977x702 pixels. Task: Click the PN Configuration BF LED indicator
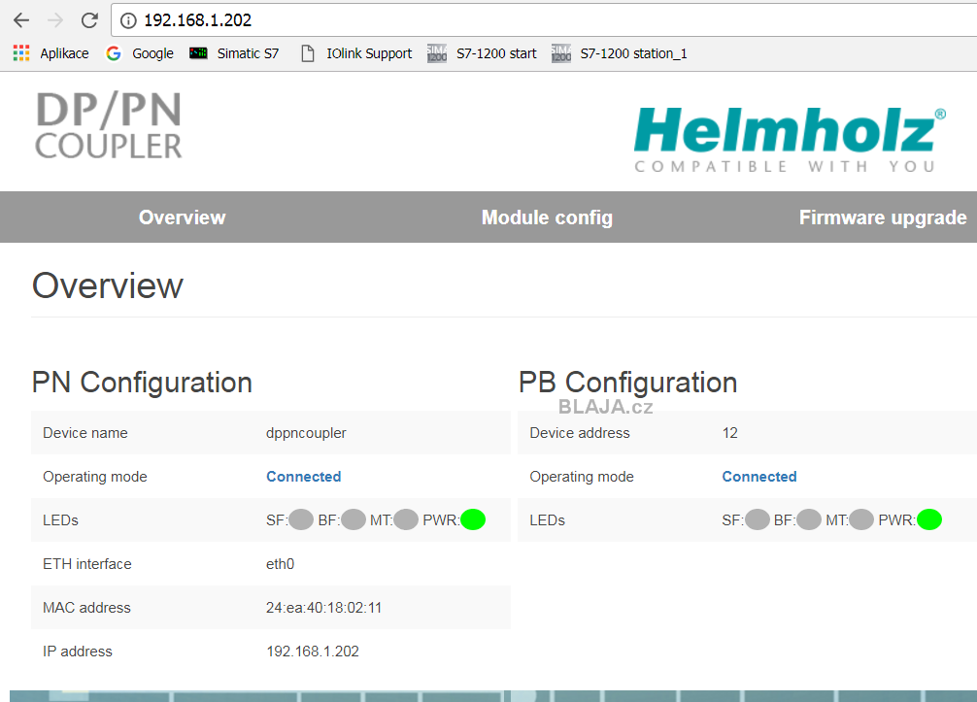click(x=354, y=519)
